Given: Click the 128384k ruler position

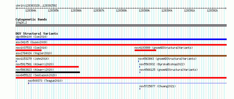Looking at the screenshot, I should pyautogui.click(x=31, y=10).
